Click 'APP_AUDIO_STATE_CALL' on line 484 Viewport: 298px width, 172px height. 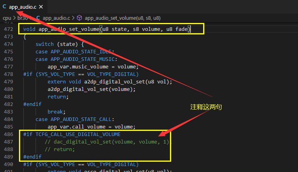tap(81, 119)
